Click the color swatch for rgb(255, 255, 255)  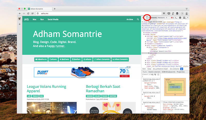point(170,106)
